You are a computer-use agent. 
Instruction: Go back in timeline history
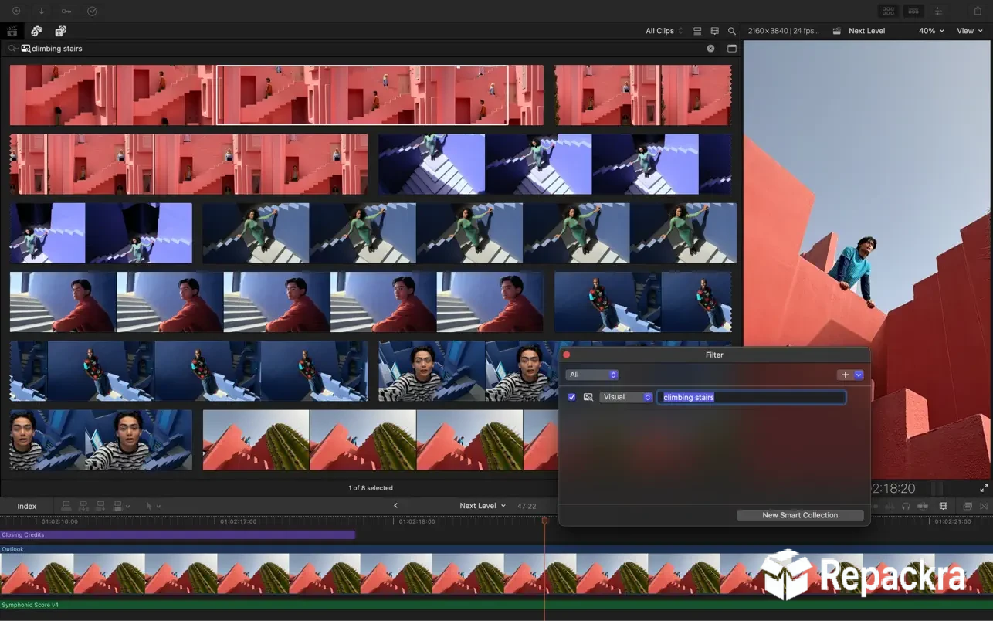coord(395,506)
